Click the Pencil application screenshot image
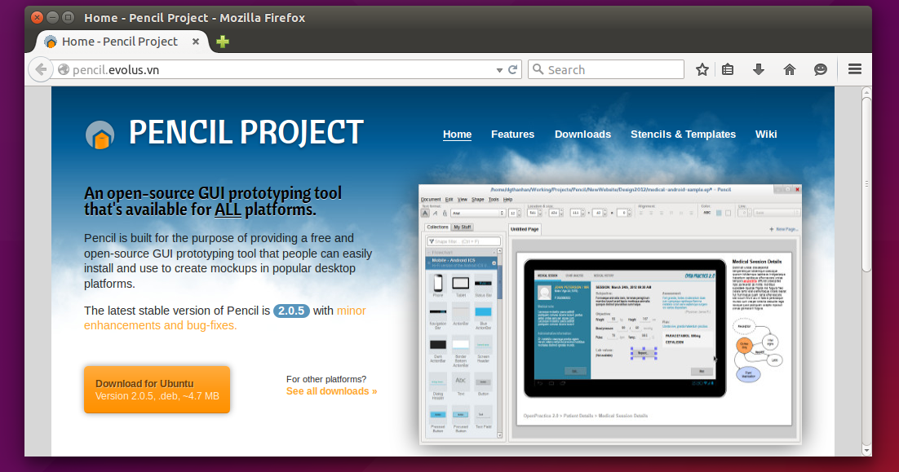 coord(610,315)
